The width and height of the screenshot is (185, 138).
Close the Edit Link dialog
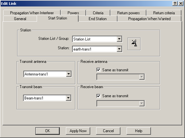tap(181, 4)
